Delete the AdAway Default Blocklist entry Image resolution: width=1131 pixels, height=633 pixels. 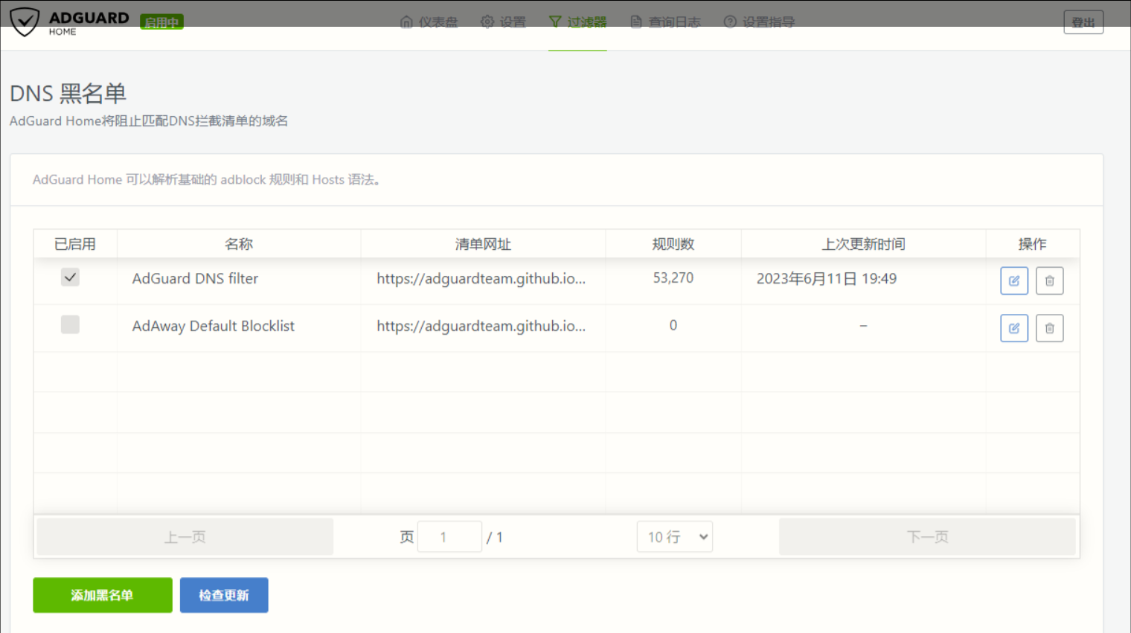[x=1049, y=328]
